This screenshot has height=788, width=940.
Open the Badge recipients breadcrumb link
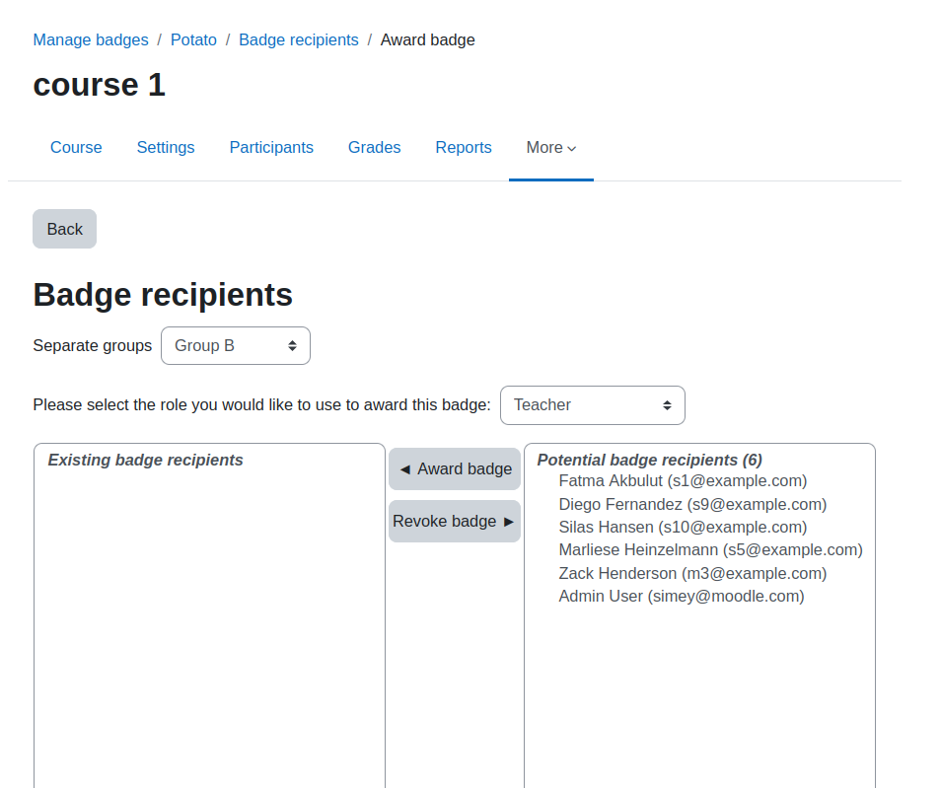299,39
